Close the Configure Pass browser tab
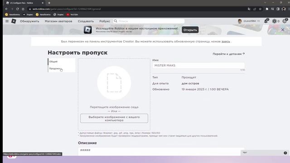290x163 pixels. pyautogui.click(x=43, y=3)
